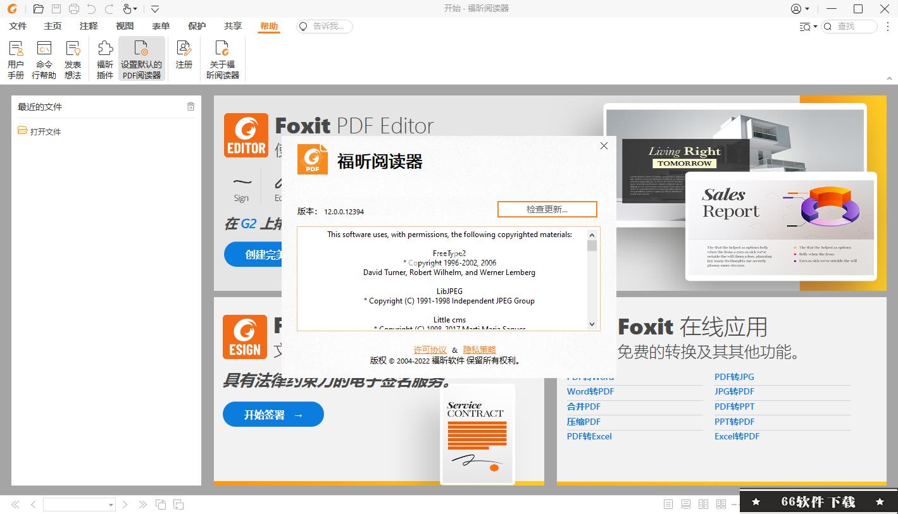Click scroll down arrow in credits box
898x514 pixels.
coord(592,324)
